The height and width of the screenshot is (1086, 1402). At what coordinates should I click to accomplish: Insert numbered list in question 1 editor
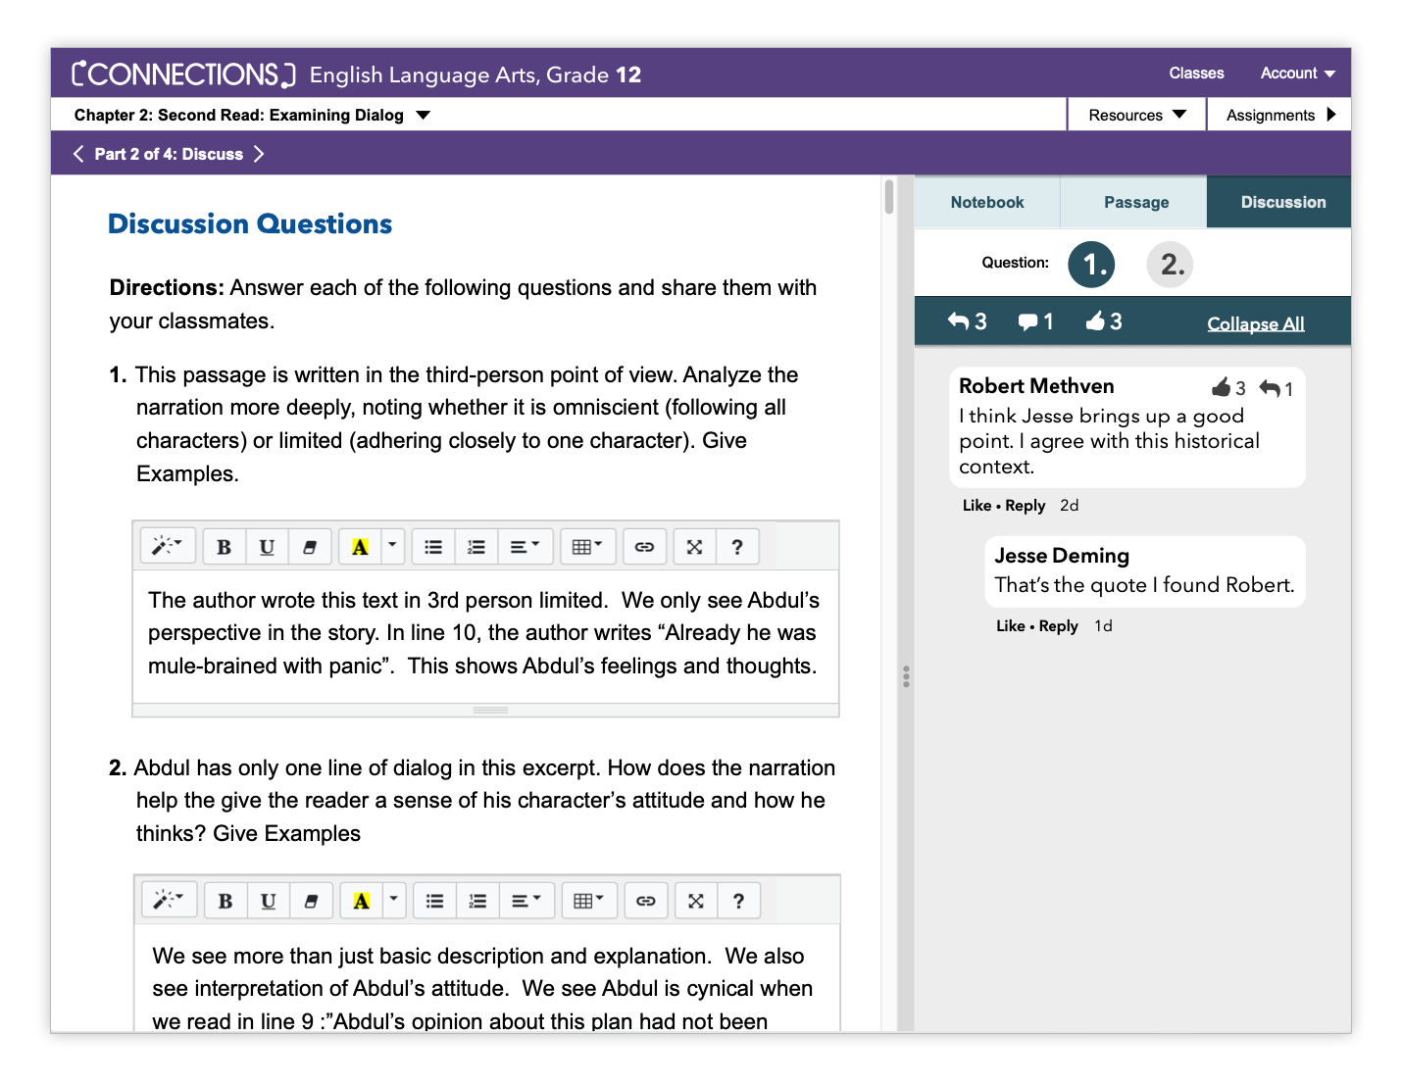476,546
